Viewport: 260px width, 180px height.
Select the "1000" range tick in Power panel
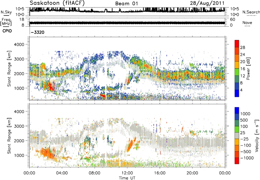point(19,88)
